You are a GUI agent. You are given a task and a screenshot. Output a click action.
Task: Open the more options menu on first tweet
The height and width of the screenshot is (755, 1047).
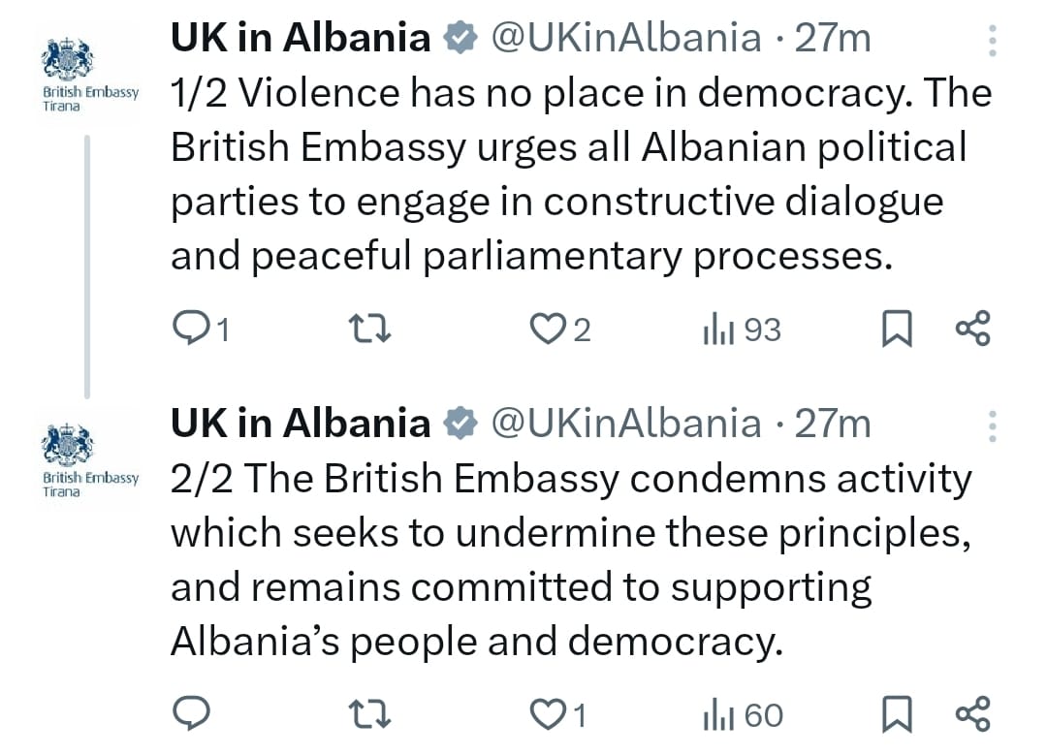click(x=992, y=41)
